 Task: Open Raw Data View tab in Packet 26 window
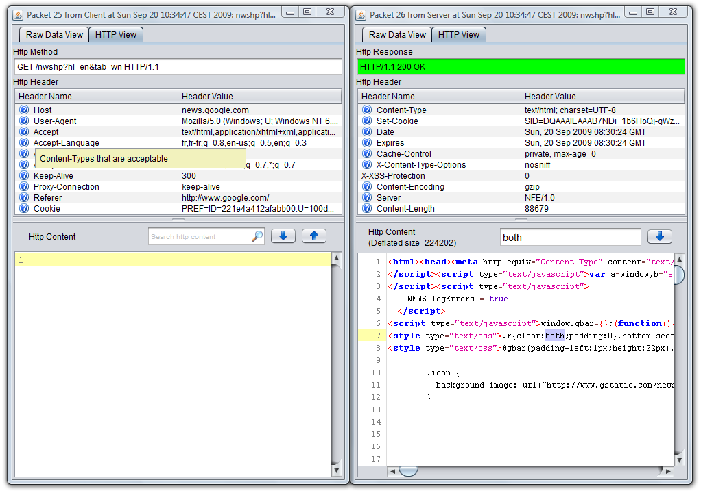(x=397, y=35)
